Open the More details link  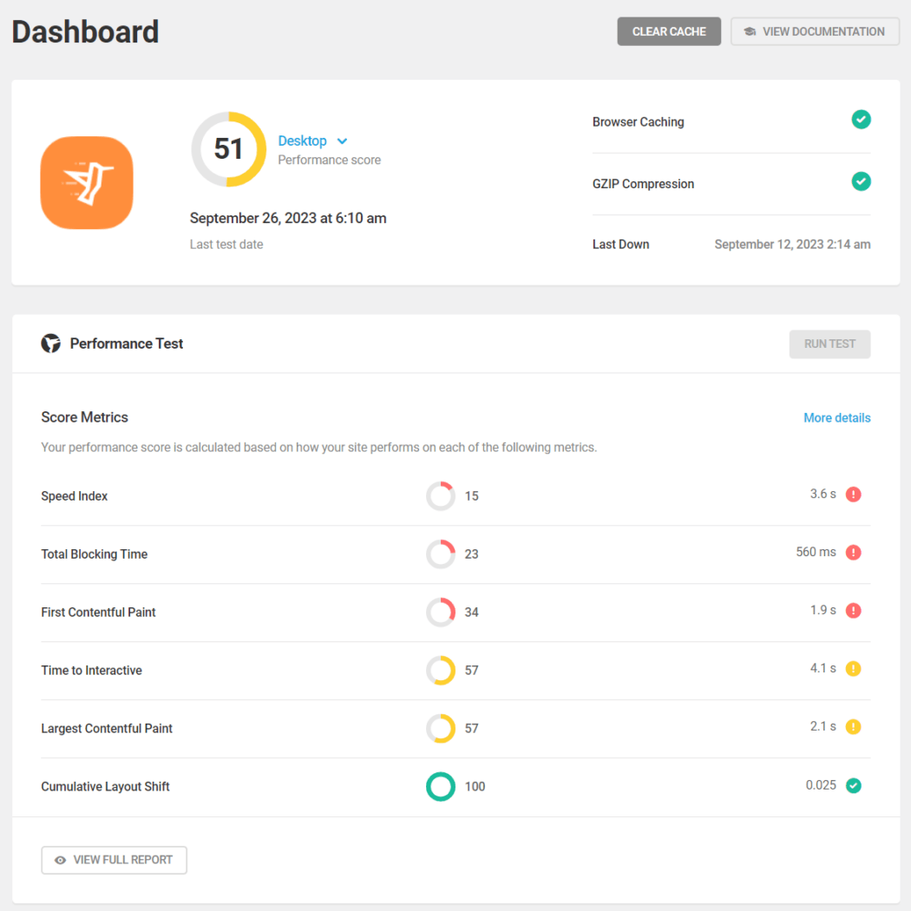coord(836,417)
